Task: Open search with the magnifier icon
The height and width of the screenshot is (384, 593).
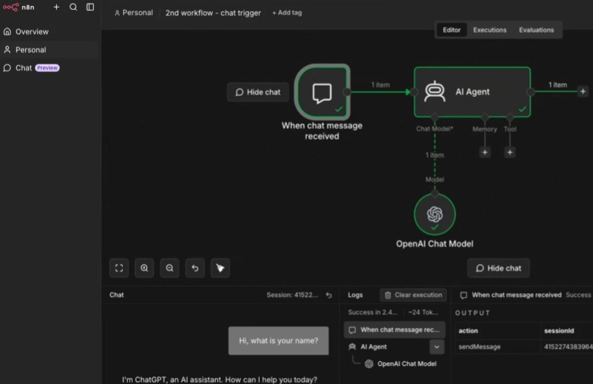Action: point(73,7)
